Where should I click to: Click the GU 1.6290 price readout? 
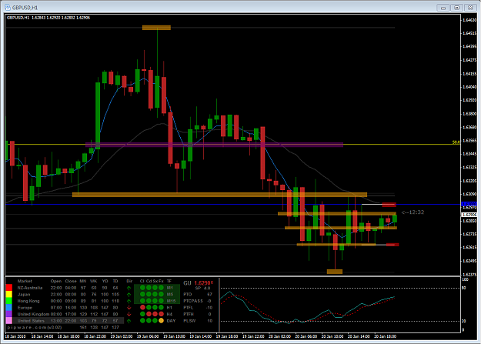click(198, 283)
